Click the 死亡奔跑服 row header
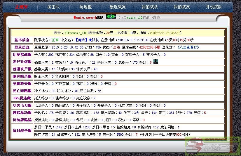The image size is (241, 156). 22,91
